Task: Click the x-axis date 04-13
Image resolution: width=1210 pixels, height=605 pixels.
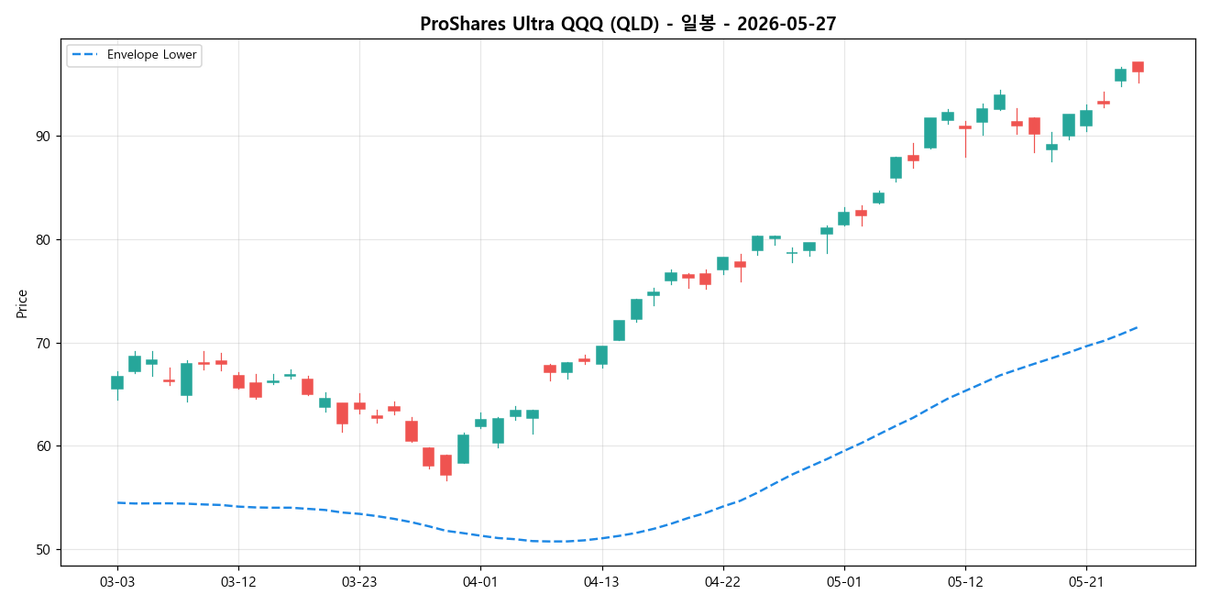Action: click(601, 582)
